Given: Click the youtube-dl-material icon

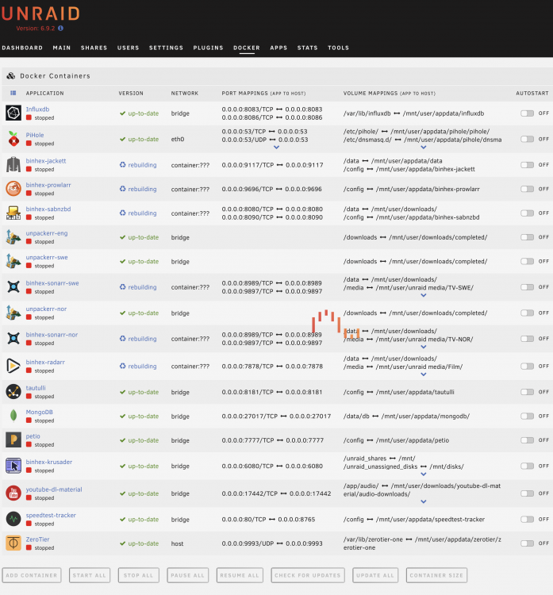Looking at the screenshot, I should coord(13,493).
